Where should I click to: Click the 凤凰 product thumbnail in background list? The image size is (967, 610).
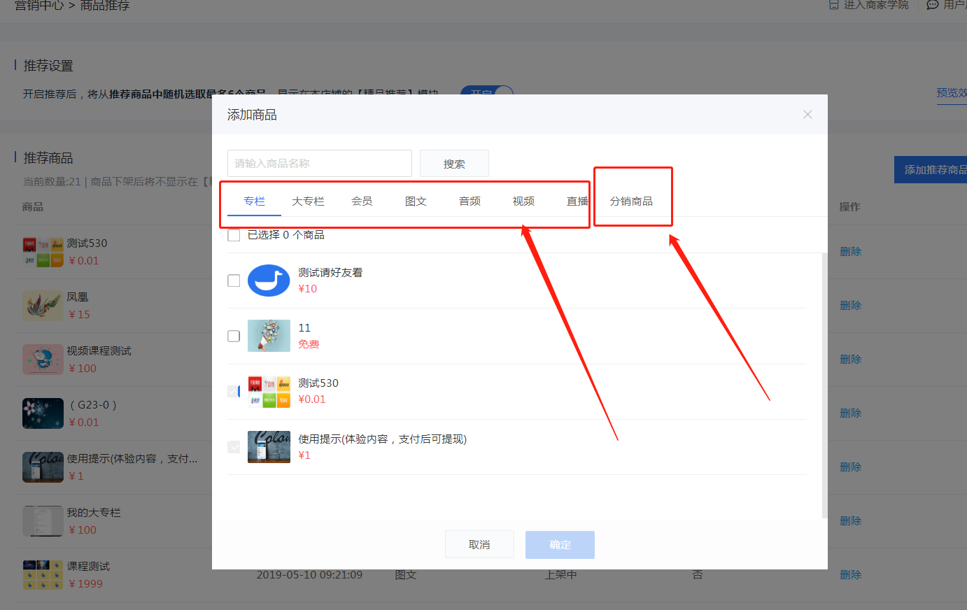43,306
